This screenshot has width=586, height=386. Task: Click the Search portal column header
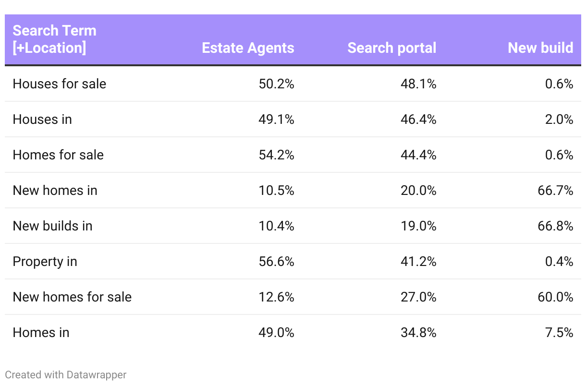click(x=392, y=48)
